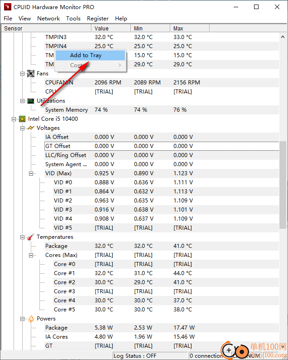
Task: Select the Core #1 temperature row
Action: [166, 273]
